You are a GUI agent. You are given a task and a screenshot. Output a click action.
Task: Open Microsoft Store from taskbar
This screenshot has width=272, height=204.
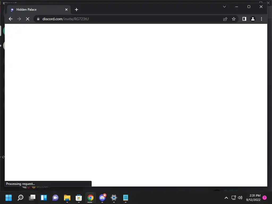(x=79, y=198)
